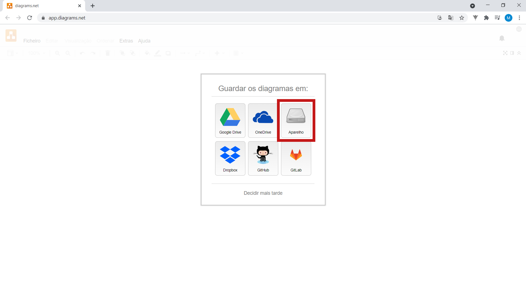
Task: Open the Ajuda menu
Action: [x=144, y=41]
